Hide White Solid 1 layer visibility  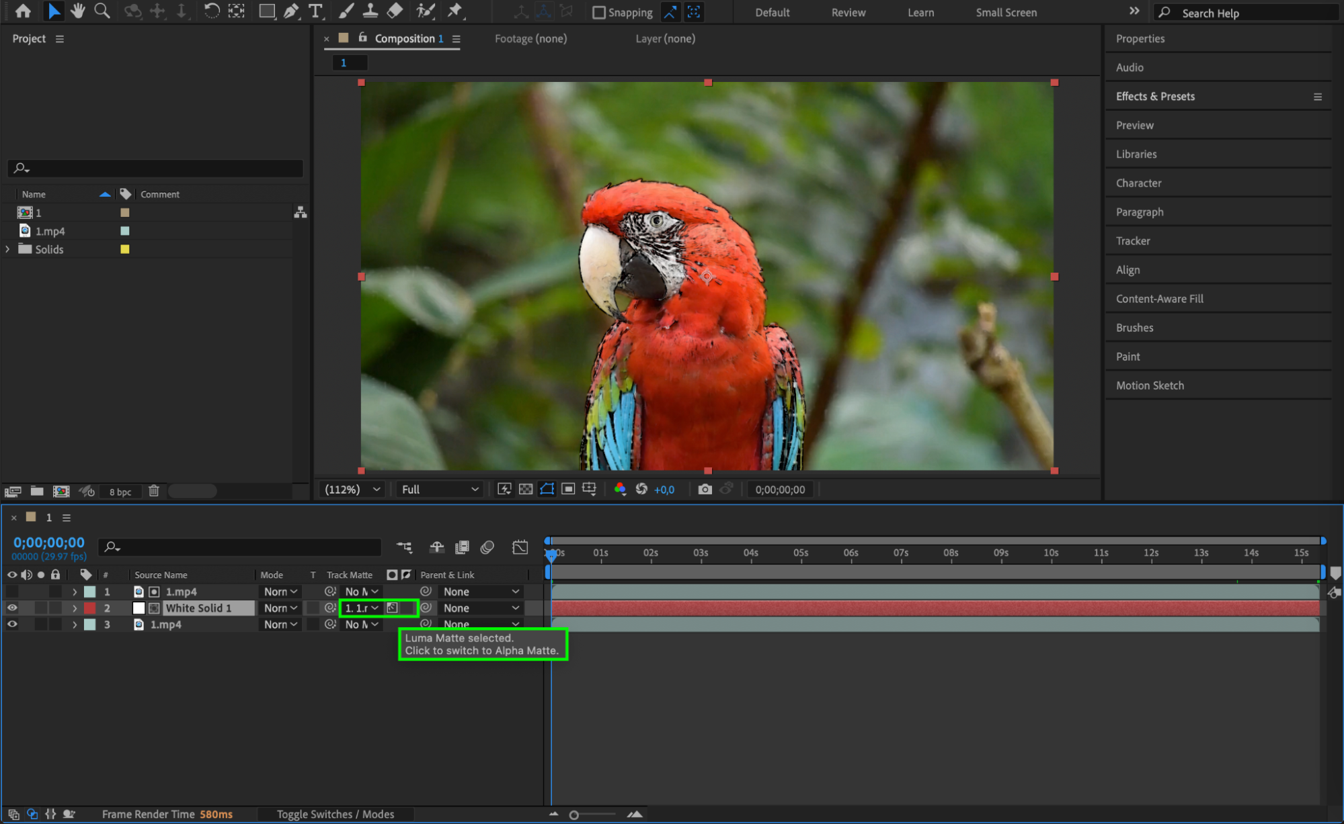[12, 608]
